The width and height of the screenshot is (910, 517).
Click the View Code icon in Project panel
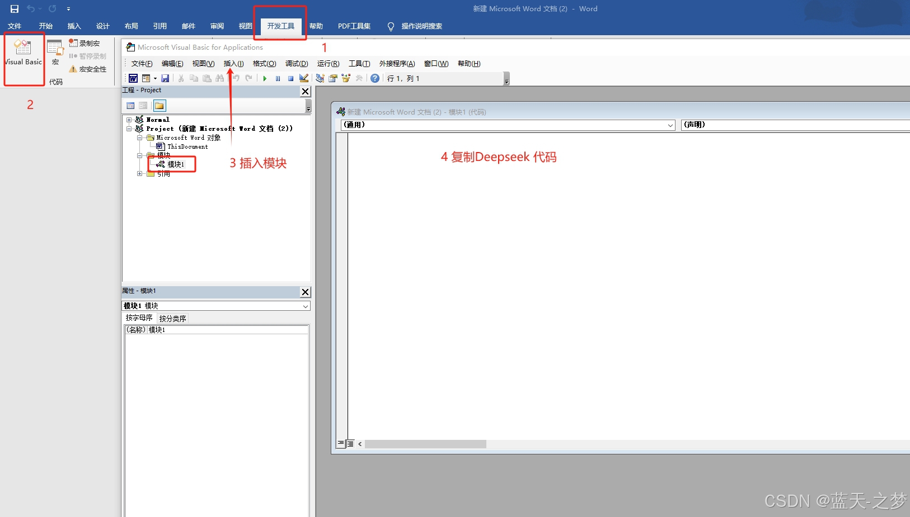pyautogui.click(x=130, y=106)
